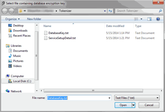Screen dimensions: 165x112
Task: Click the Tokenizer breadcrumb in address bar
Action: click(65, 11)
